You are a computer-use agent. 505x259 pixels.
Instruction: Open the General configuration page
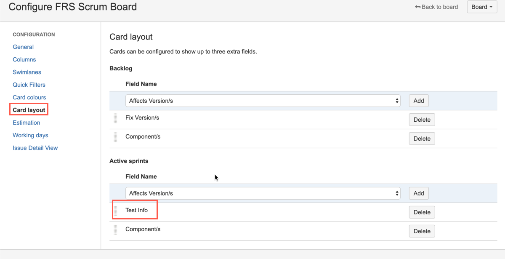pos(23,47)
